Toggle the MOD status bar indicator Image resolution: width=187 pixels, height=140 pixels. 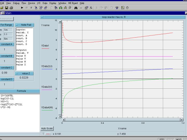179,139
